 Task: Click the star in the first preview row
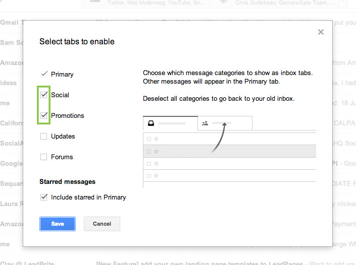point(157,139)
